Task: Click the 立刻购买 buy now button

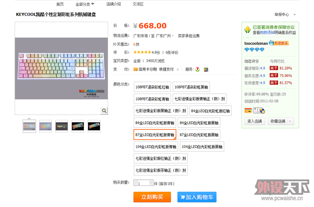Action: coord(152,197)
